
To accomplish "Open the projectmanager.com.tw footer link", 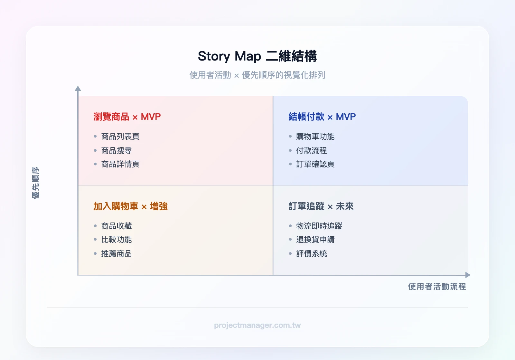I will [x=257, y=325].
